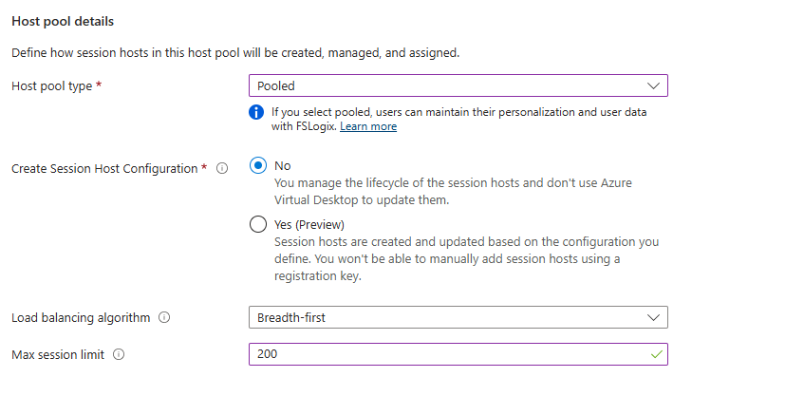The height and width of the screenshot is (396, 804).
Task: Open the FSLogix Learn more link
Action: point(368,126)
